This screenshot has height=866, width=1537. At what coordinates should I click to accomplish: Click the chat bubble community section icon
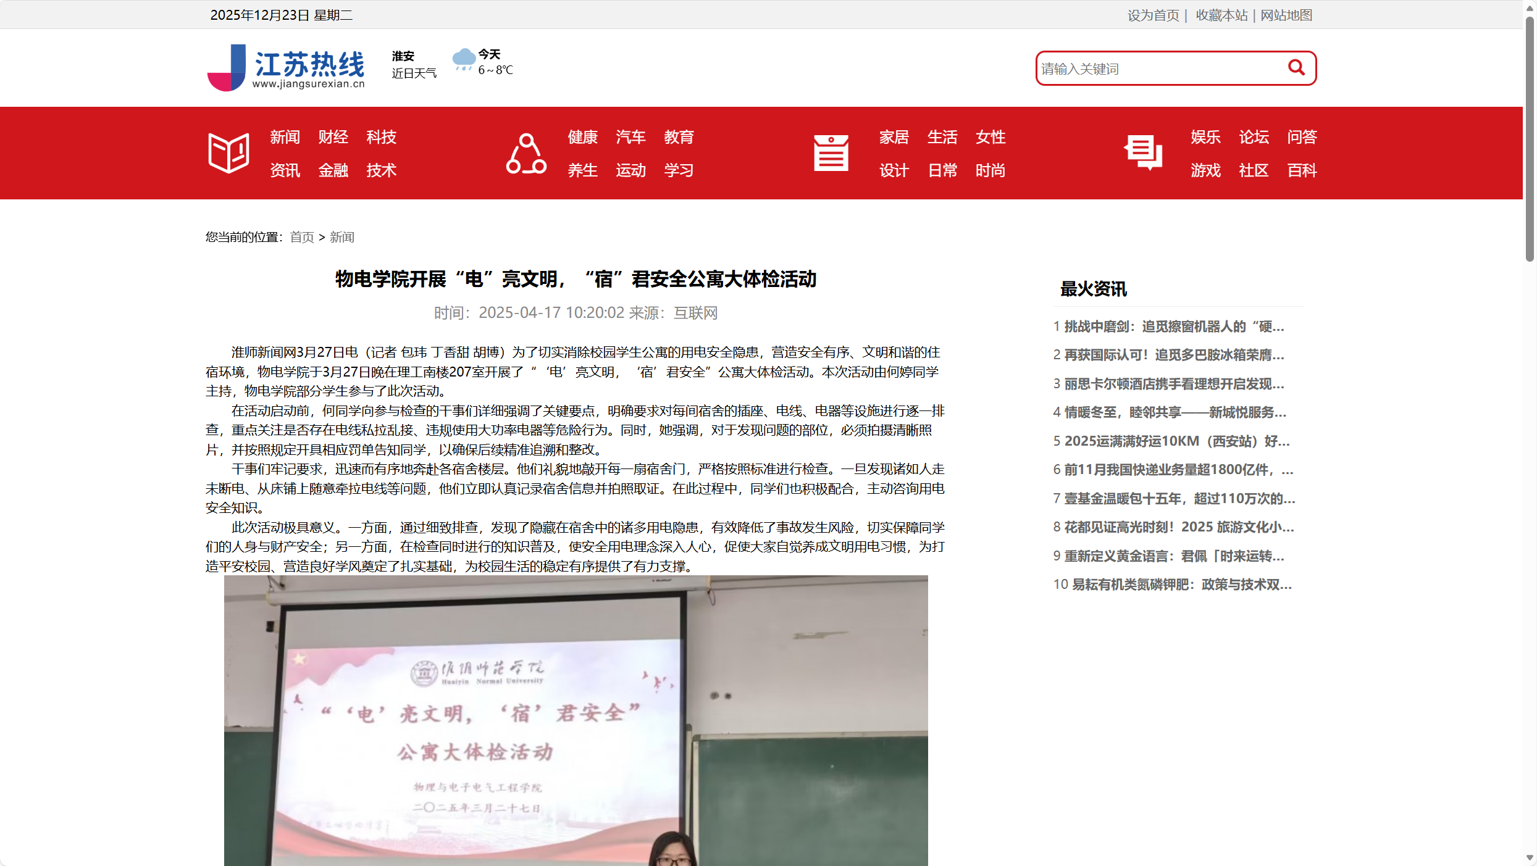(x=1144, y=152)
